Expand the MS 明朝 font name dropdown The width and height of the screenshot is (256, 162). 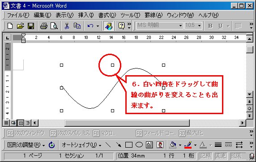coord(180,26)
